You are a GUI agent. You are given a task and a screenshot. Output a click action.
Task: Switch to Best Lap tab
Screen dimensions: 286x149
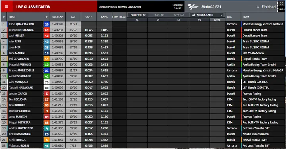179,15
